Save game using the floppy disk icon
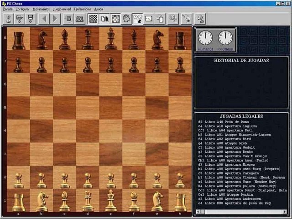Viewport: 292px width, 219px height. [31, 19]
